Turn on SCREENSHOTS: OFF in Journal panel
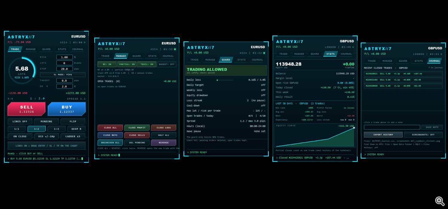Screen dimensions: 448x209 coord(423,134)
